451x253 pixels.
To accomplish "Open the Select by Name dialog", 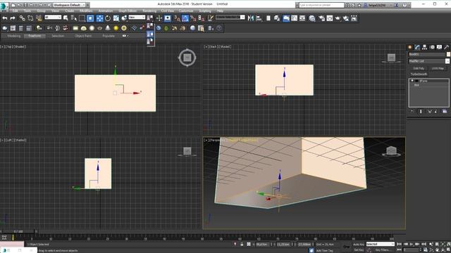I will pyautogui.click(x=73, y=18).
